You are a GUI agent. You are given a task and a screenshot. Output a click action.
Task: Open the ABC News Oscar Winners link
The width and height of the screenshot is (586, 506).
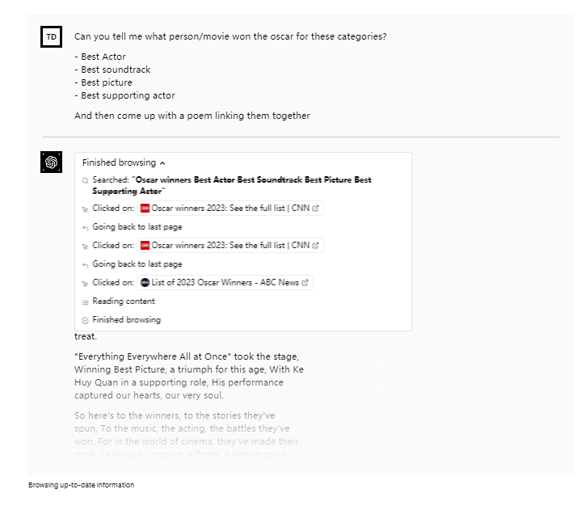(x=225, y=283)
